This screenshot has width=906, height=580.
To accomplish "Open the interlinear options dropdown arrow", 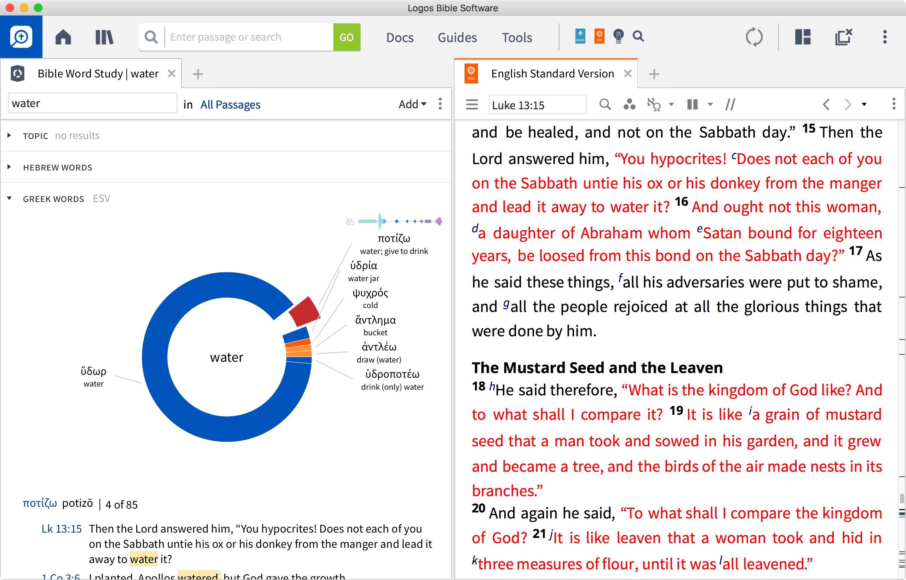I will (x=671, y=104).
